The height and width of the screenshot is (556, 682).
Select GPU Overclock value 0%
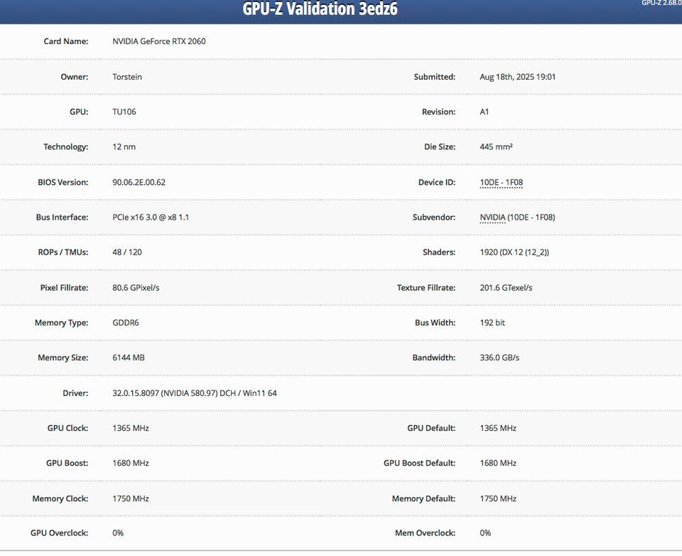[118, 533]
